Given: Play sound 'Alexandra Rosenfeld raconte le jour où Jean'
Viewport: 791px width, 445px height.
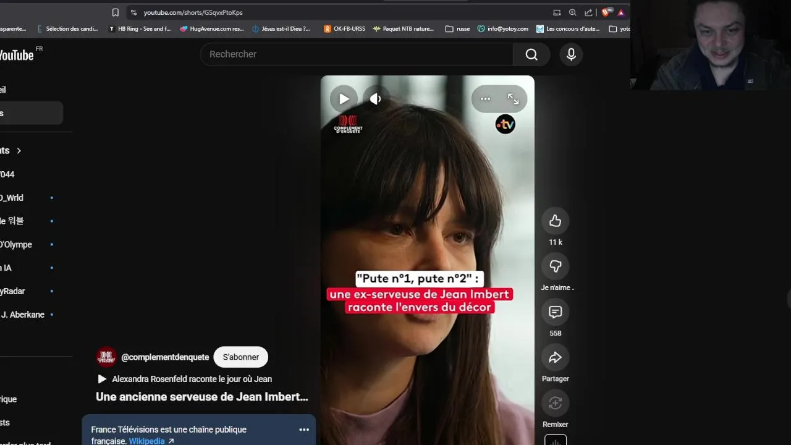Looking at the screenshot, I should (185, 379).
